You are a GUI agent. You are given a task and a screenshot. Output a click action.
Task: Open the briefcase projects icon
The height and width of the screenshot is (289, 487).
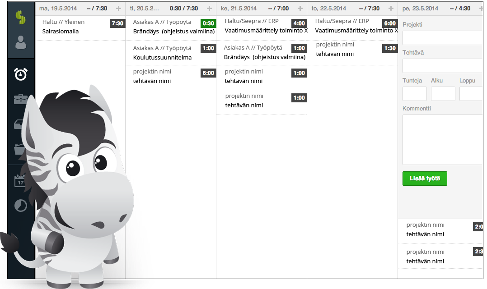[x=21, y=99]
